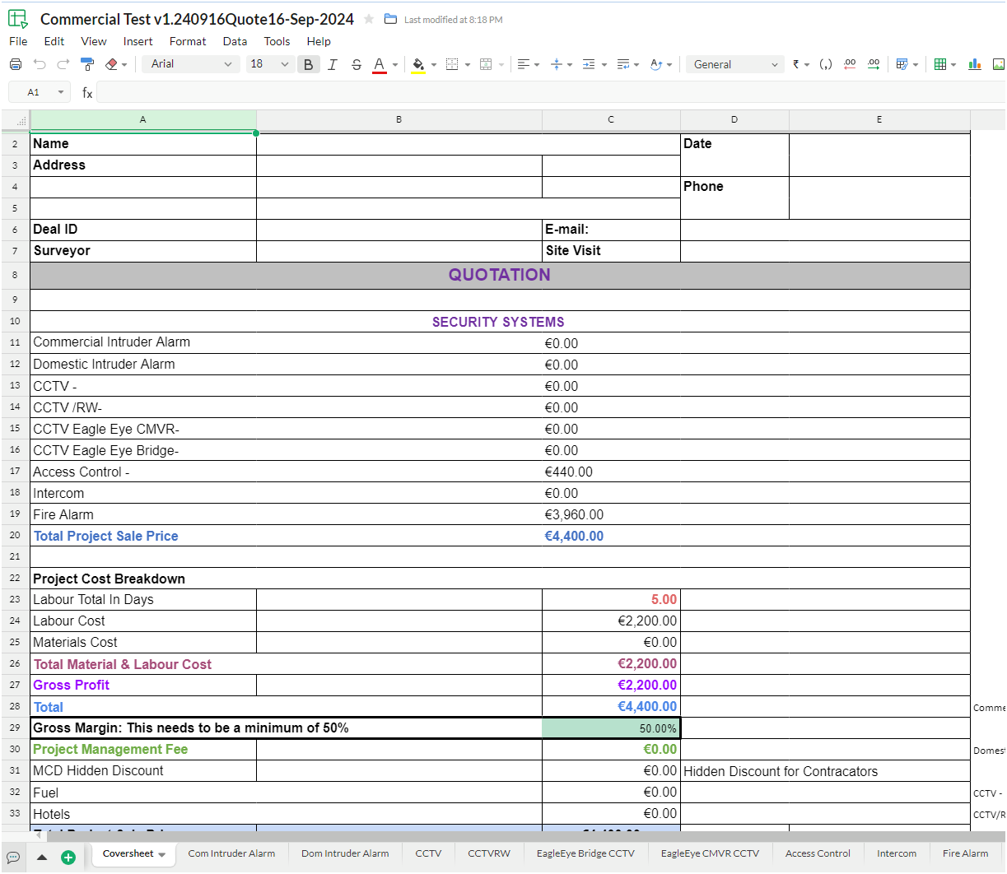The width and height of the screenshot is (1007, 874).
Task: Click the Access Control sheet tab
Action: click(818, 853)
